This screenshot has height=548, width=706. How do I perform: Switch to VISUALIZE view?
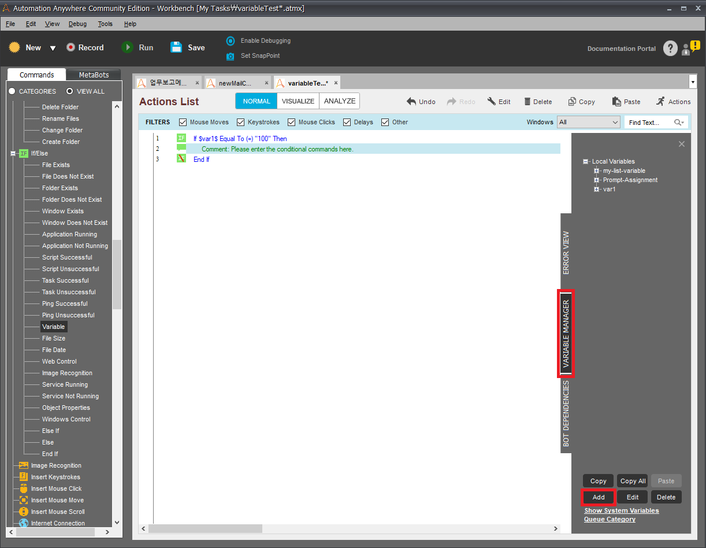298,101
